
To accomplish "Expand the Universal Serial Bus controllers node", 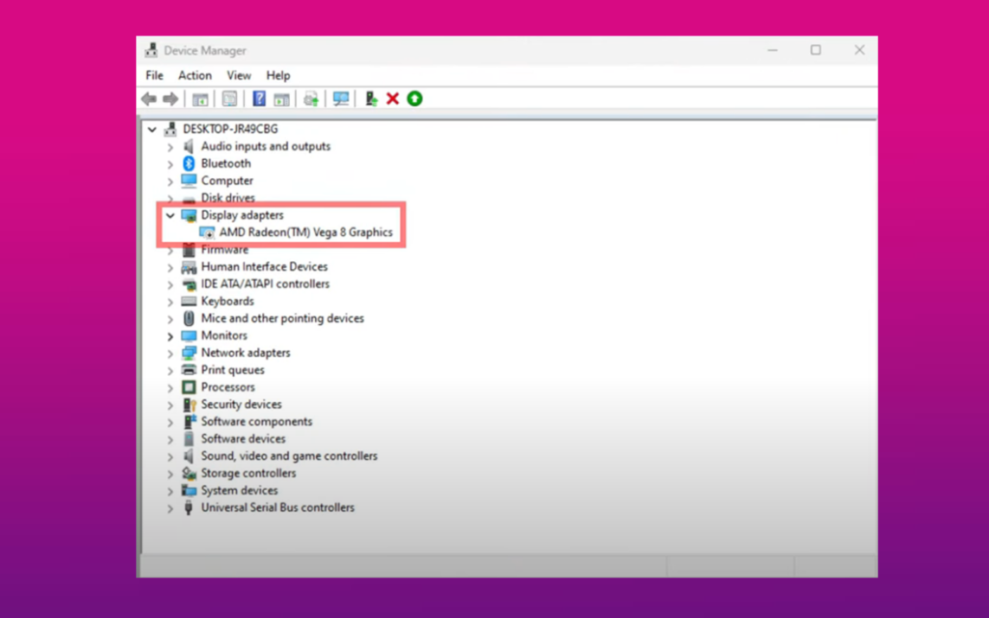I will click(170, 508).
